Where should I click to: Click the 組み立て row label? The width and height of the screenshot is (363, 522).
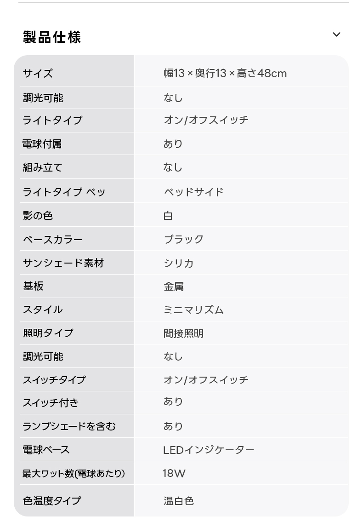coord(43,168)
